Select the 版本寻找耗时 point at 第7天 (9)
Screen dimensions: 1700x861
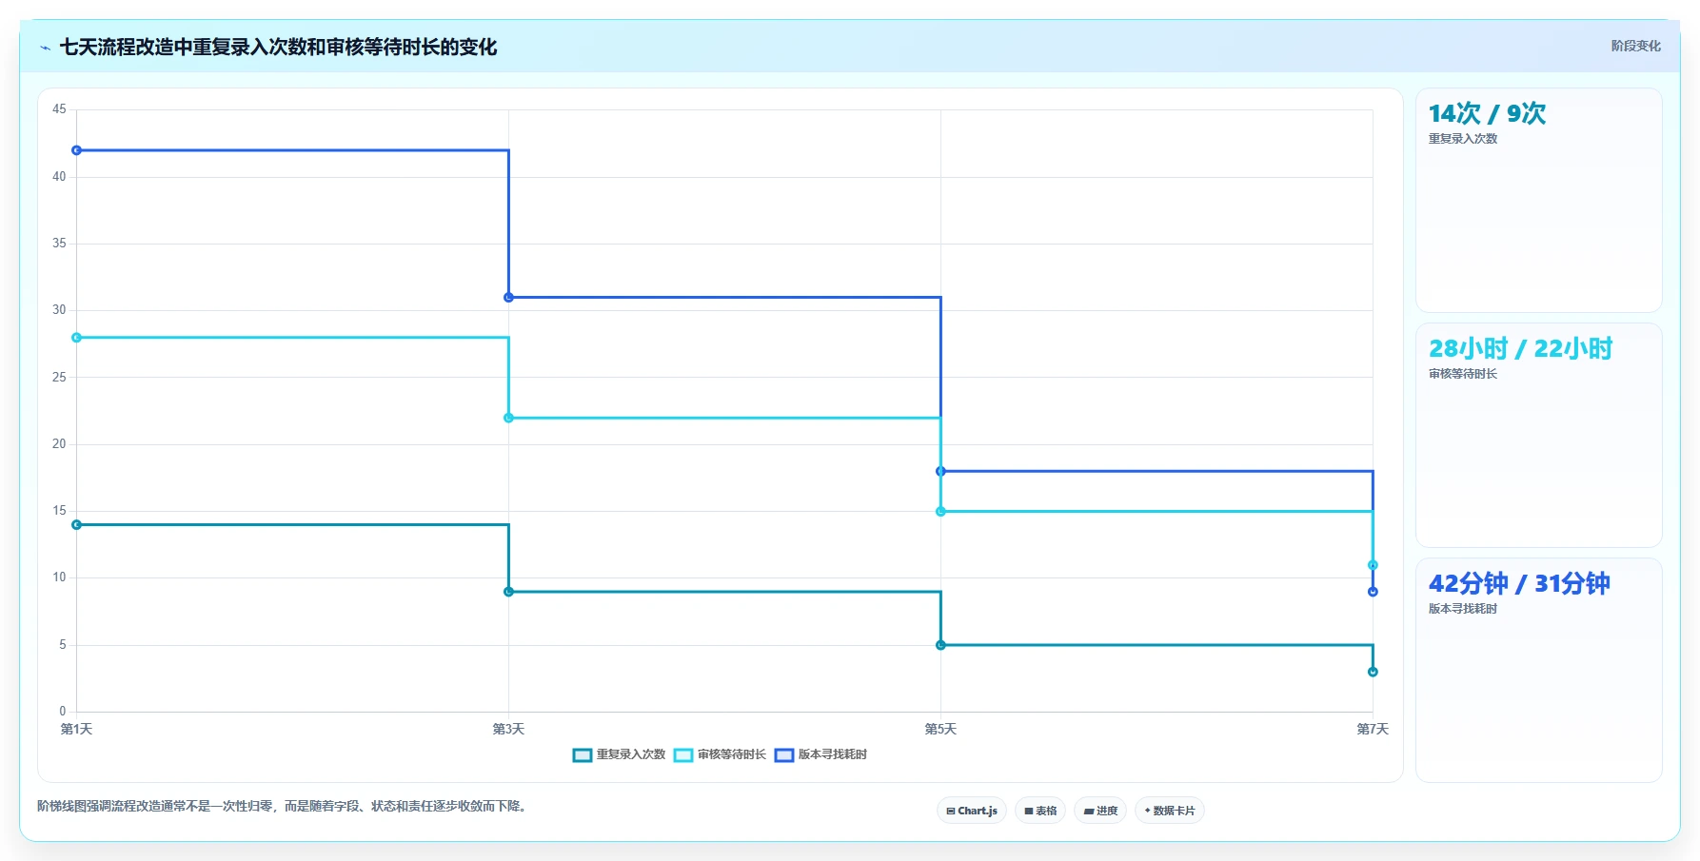[x=1373, y=592]
